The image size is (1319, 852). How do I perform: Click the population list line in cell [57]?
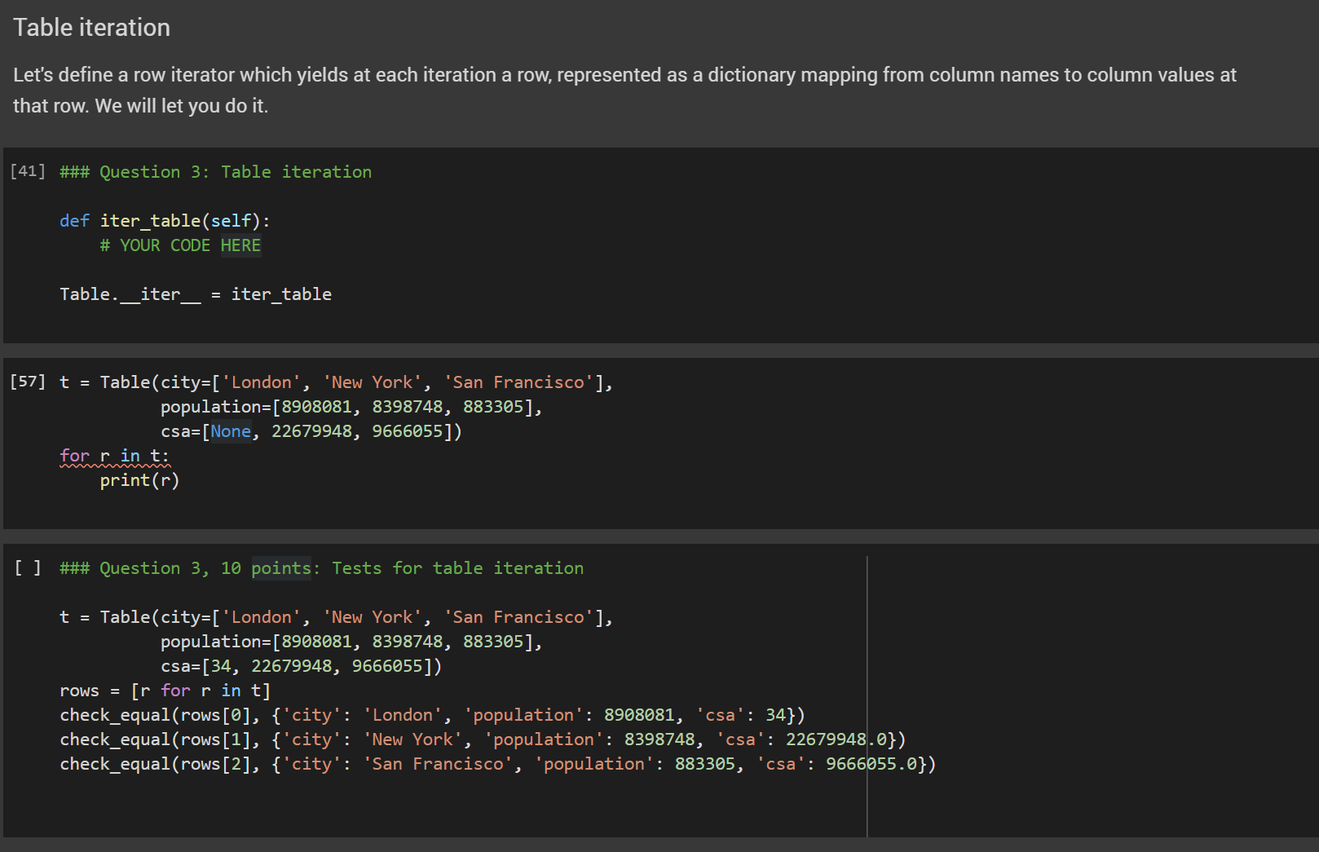pyautogui.click(x=351, y=407)
